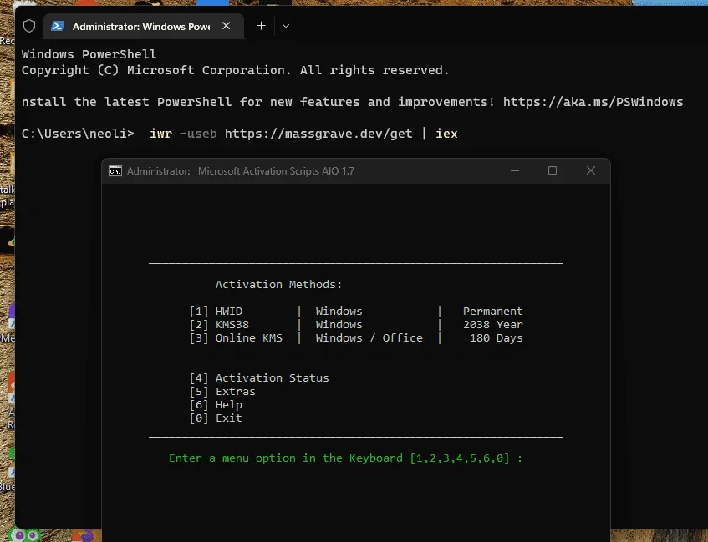
Task: Close the Windows PowerShell tab
Action: (227, 26)
